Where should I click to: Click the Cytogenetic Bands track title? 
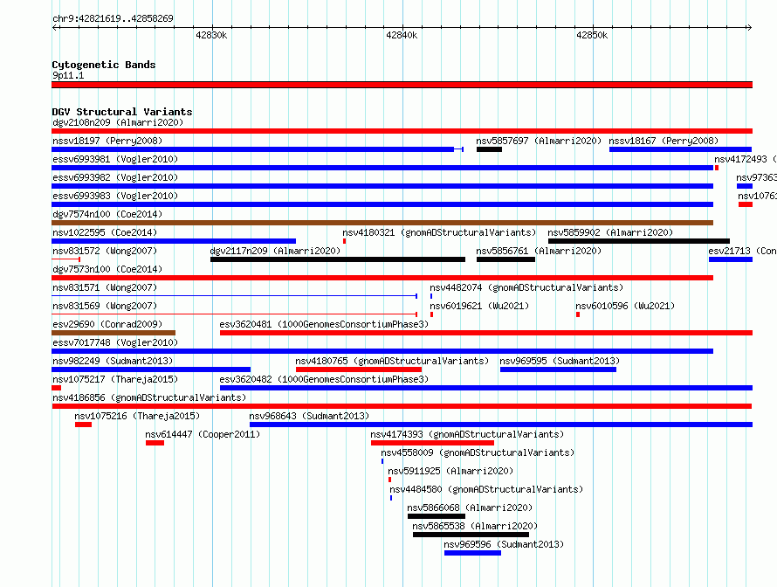click(104, 65)
